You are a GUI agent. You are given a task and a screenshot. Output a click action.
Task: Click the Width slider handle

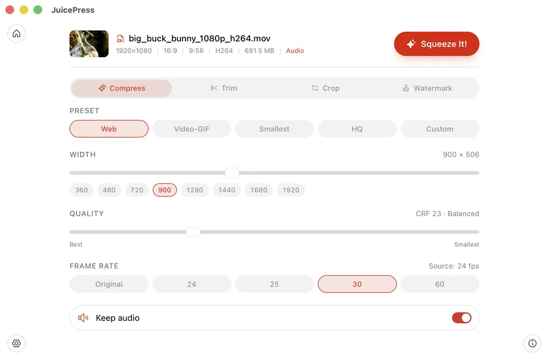(232, 173)
